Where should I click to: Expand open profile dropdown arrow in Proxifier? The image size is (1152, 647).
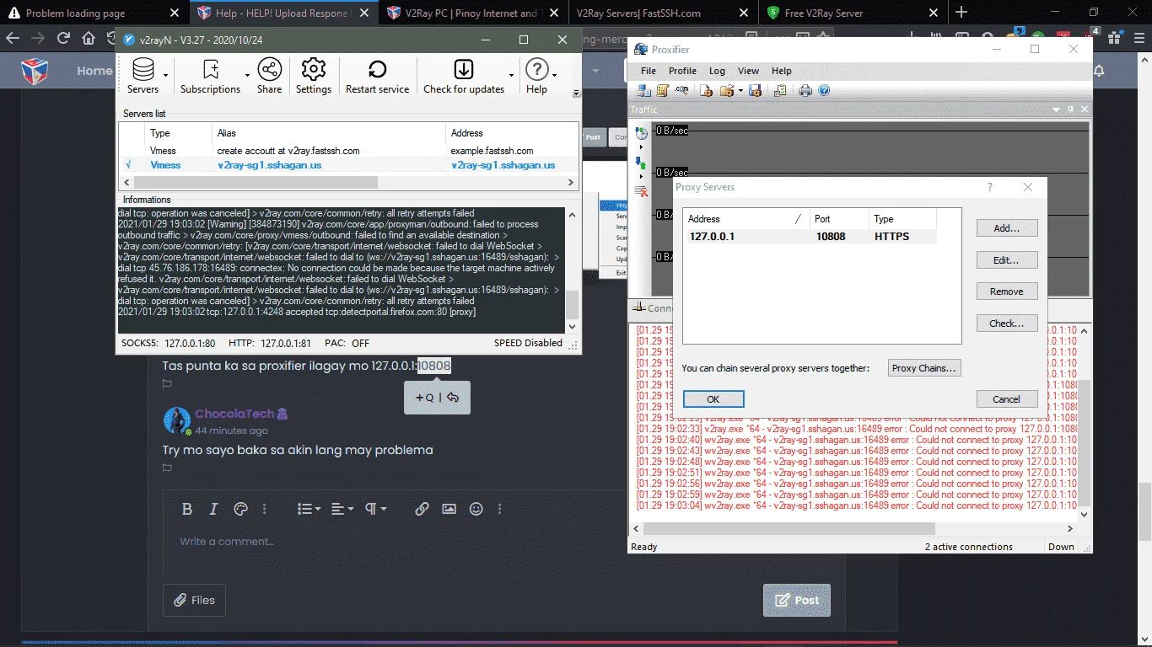pos(740,91)
